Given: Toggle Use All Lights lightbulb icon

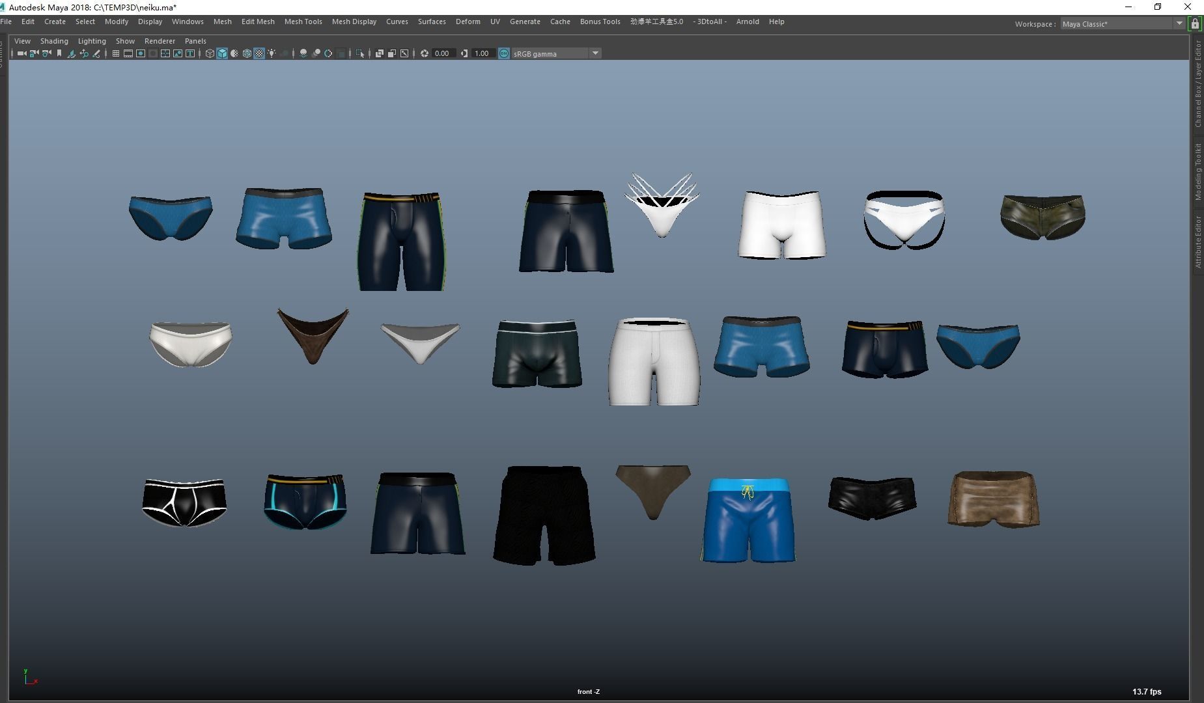Looking at the screenshot, I should 272,53.
